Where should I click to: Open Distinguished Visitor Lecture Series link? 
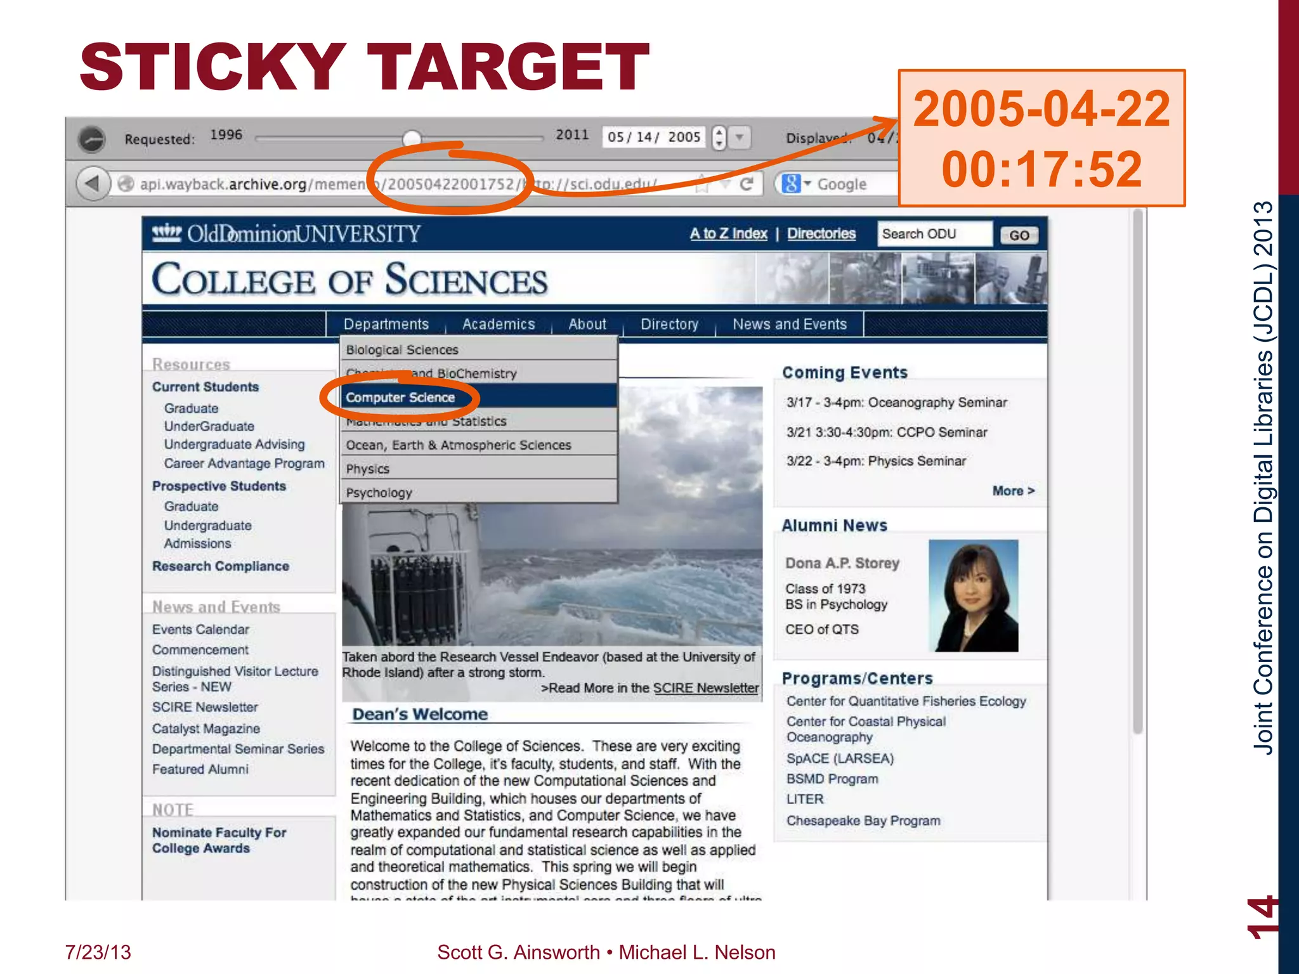(x=235, y=679)
